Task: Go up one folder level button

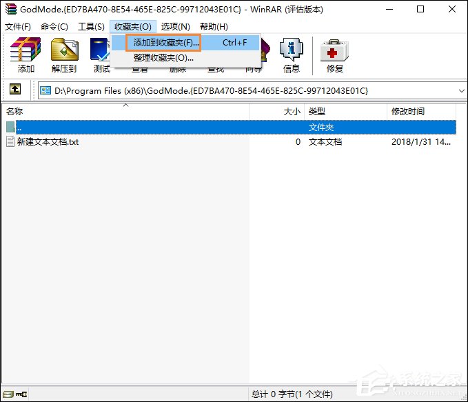Action: (x=15, y=89)
